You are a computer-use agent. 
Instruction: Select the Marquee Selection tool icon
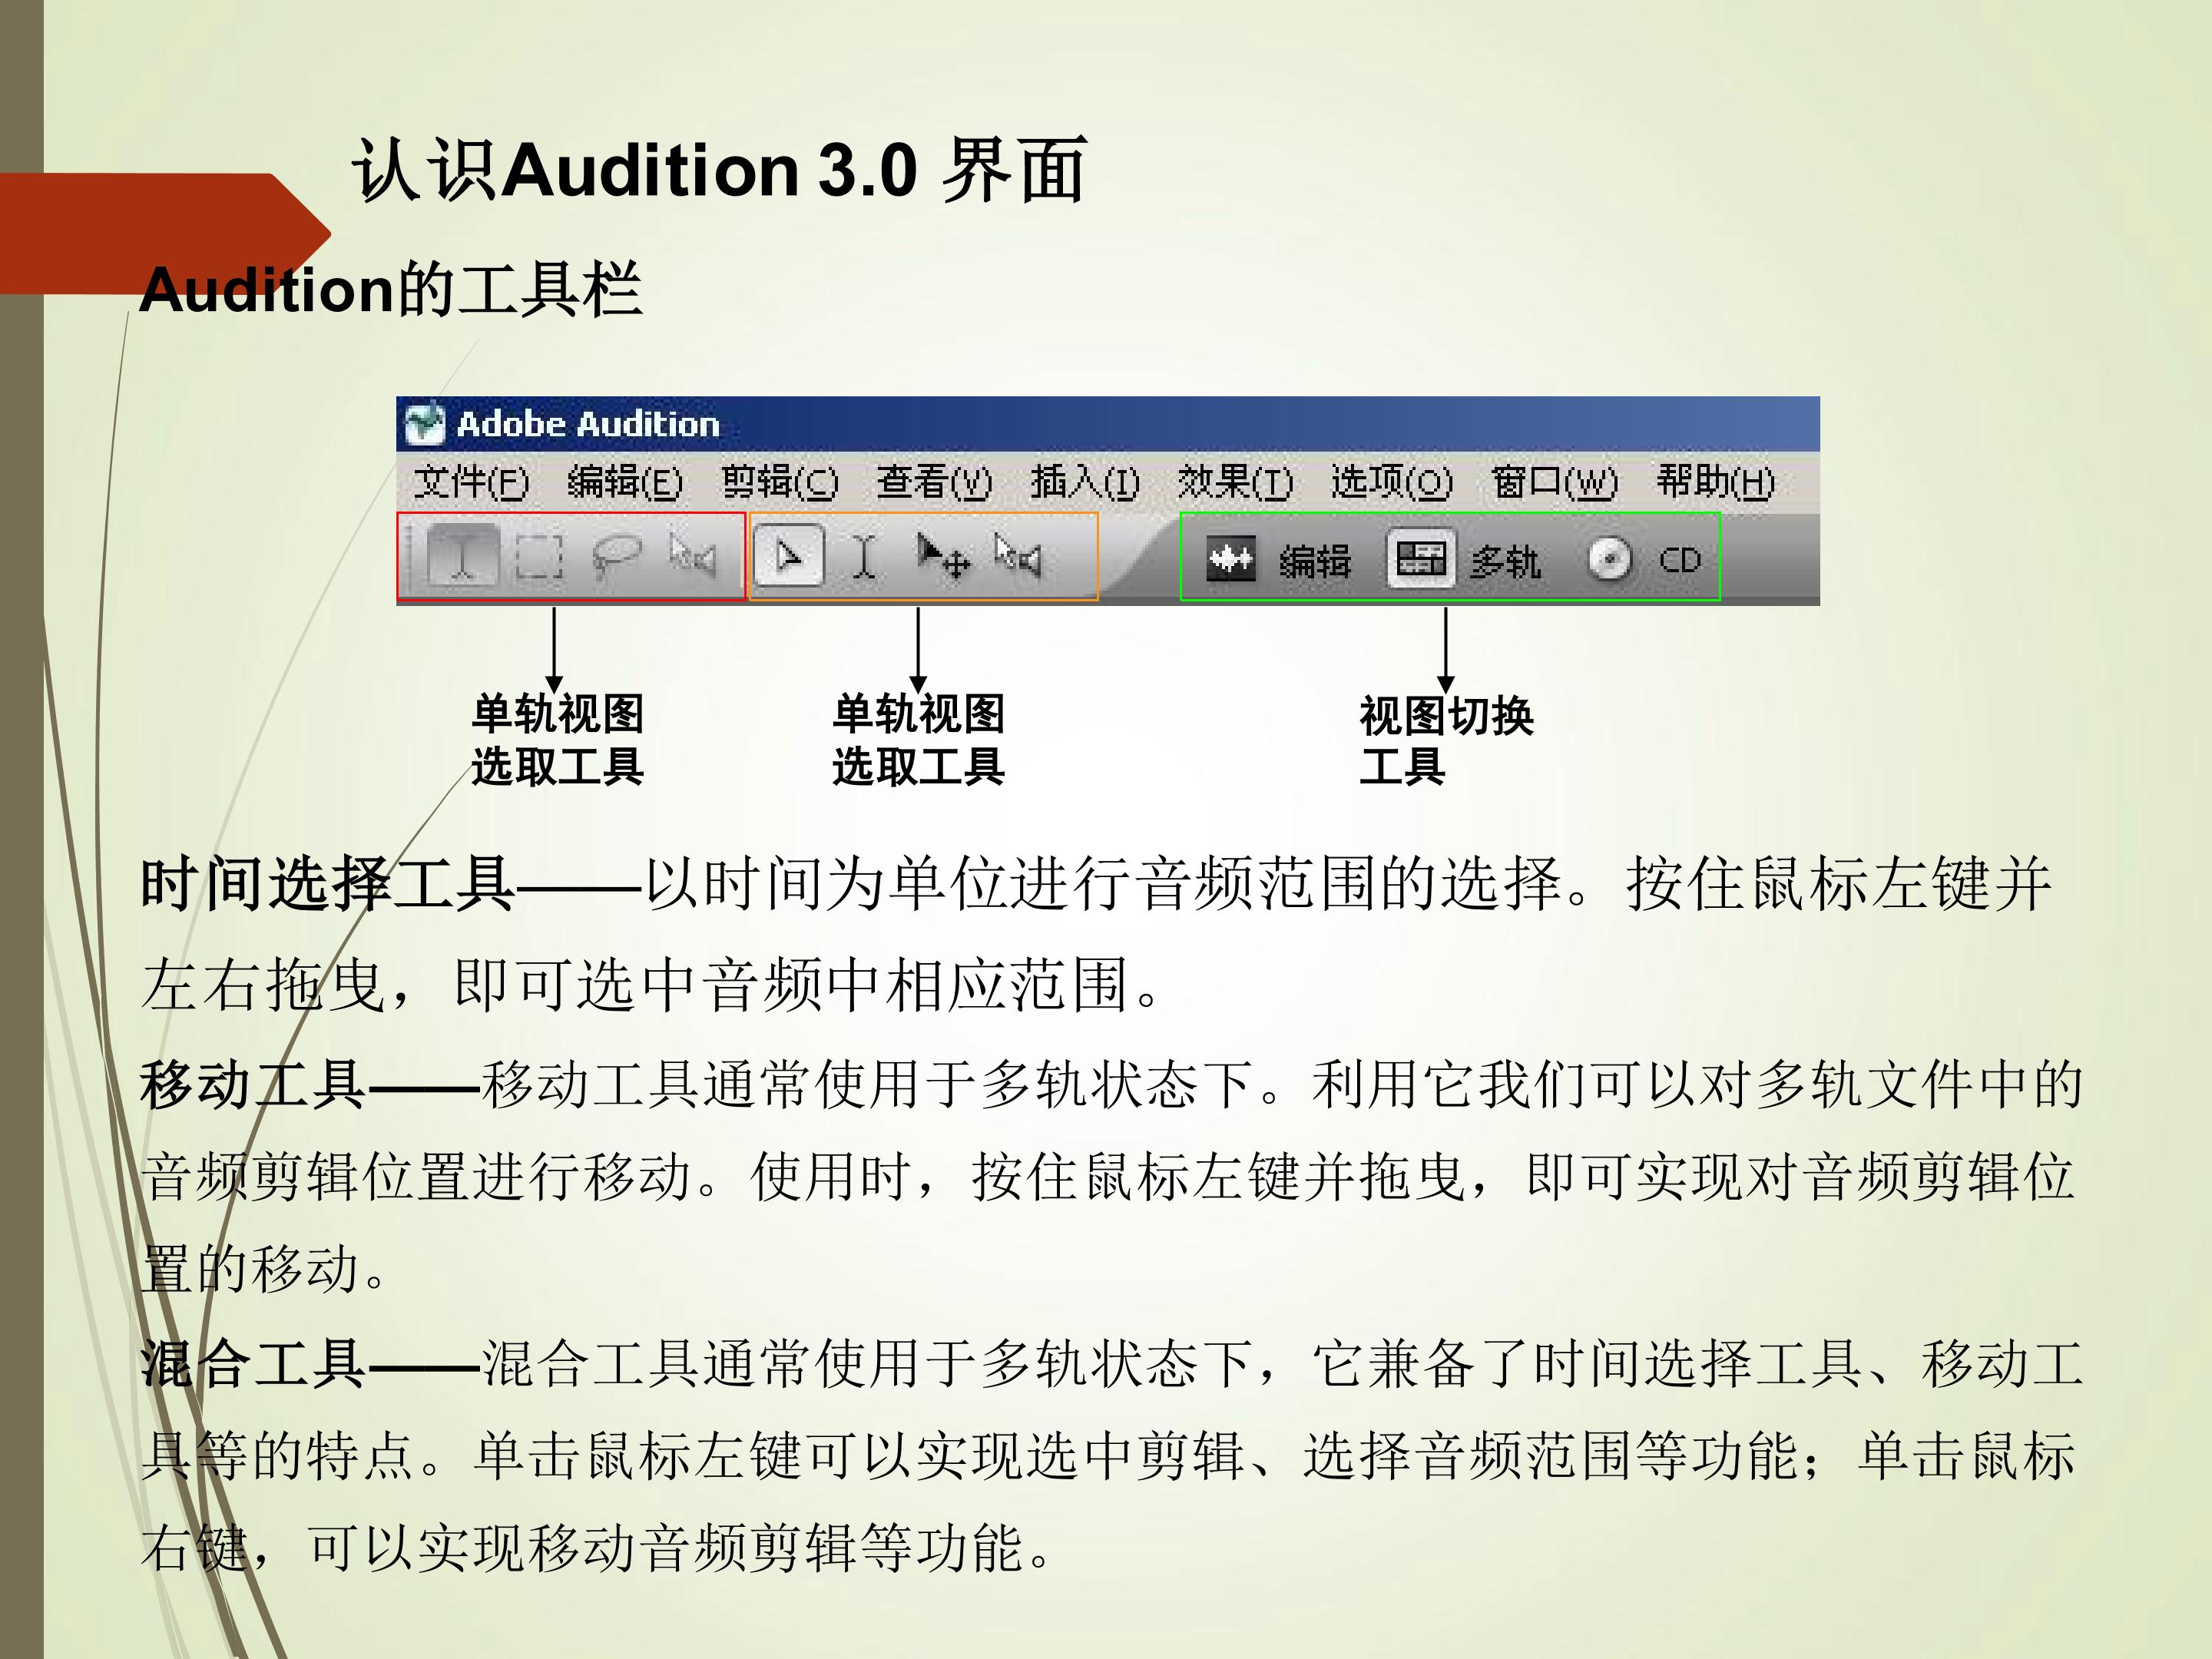tap(539, 557)
